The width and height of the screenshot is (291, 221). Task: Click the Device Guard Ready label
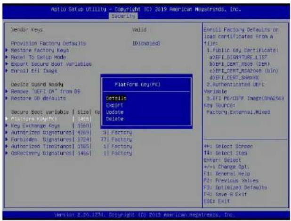click(x=37, y=85)
